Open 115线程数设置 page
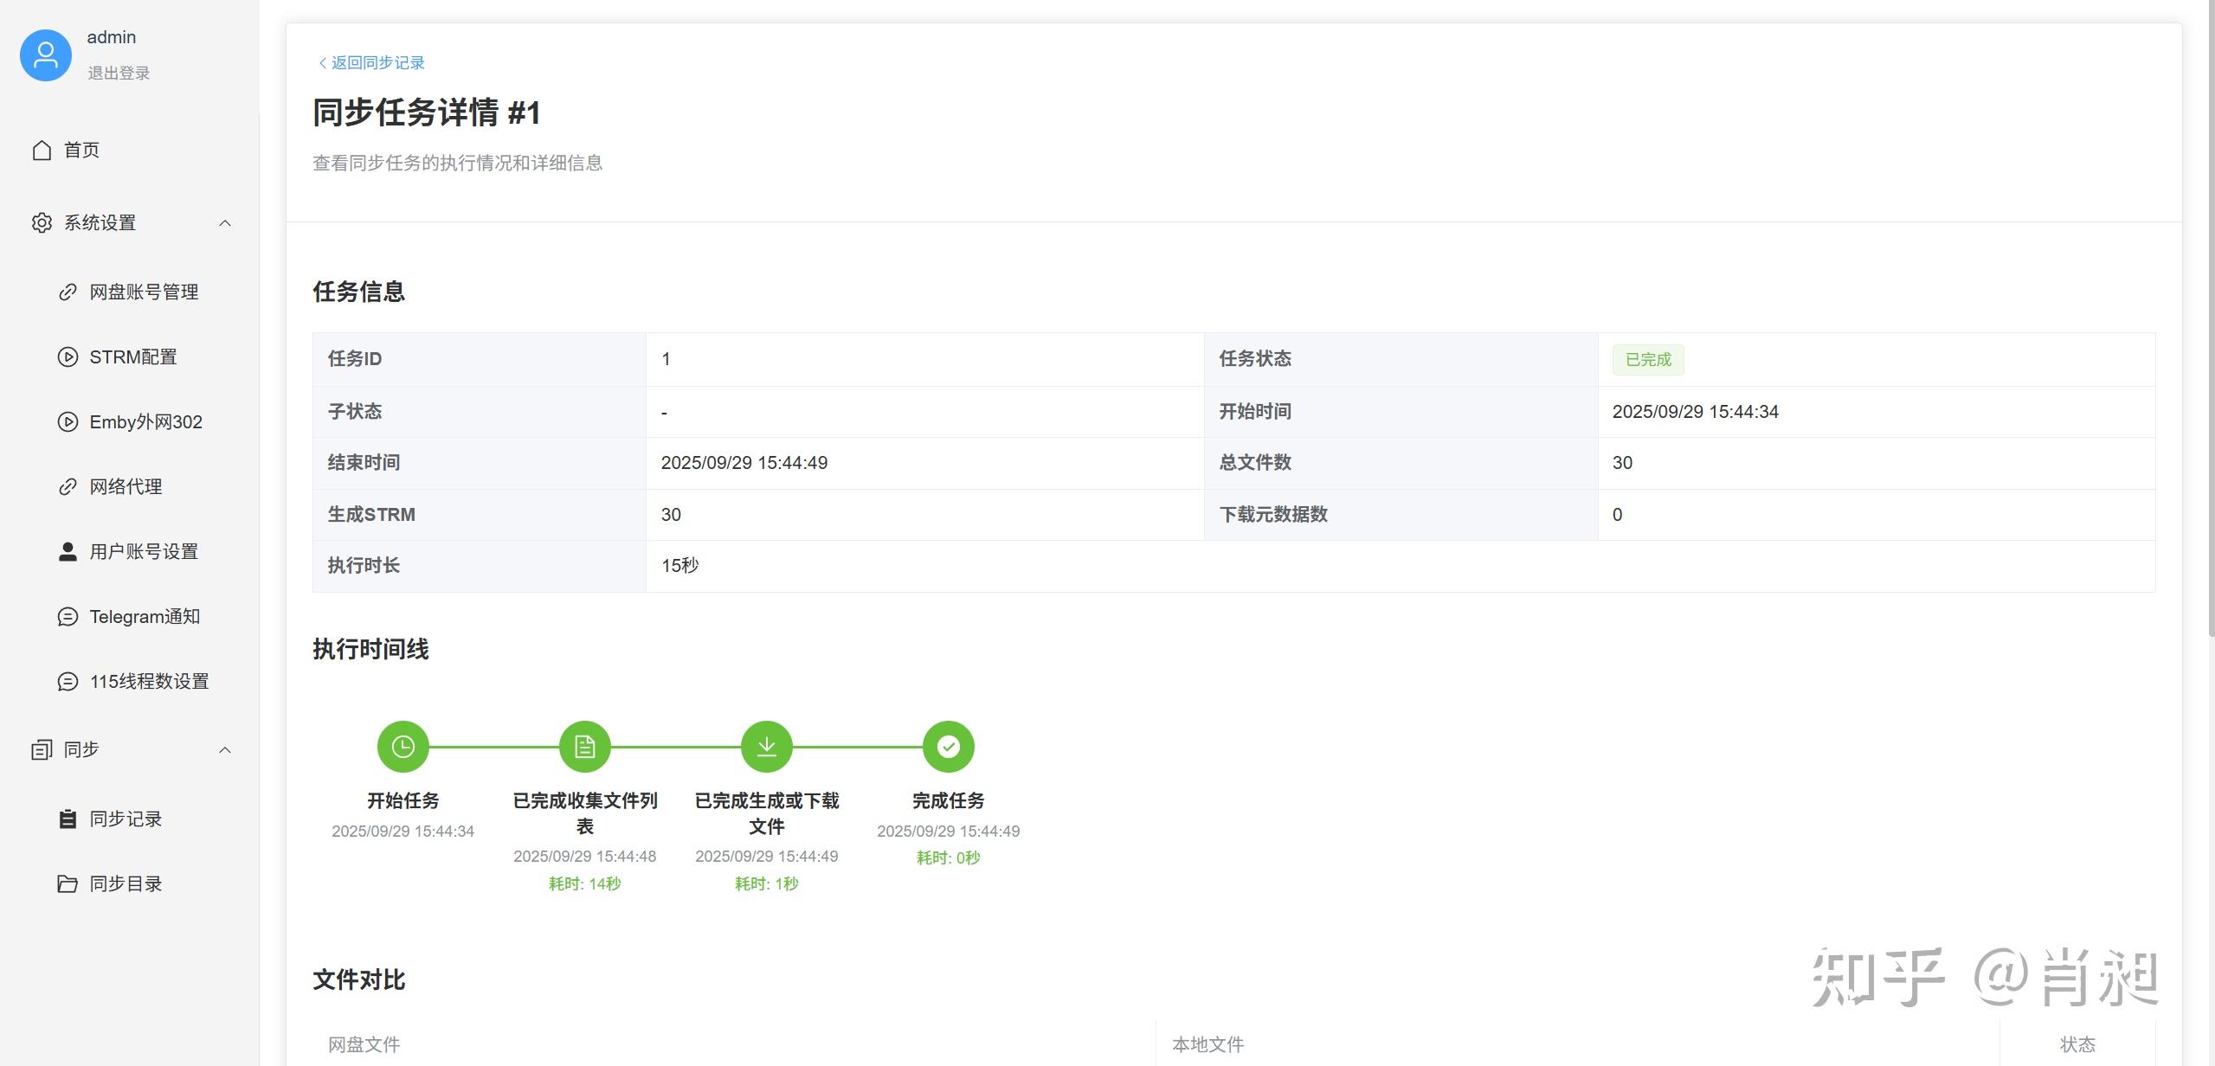This screenshot has width=2215, height=1066. [130, 682]
